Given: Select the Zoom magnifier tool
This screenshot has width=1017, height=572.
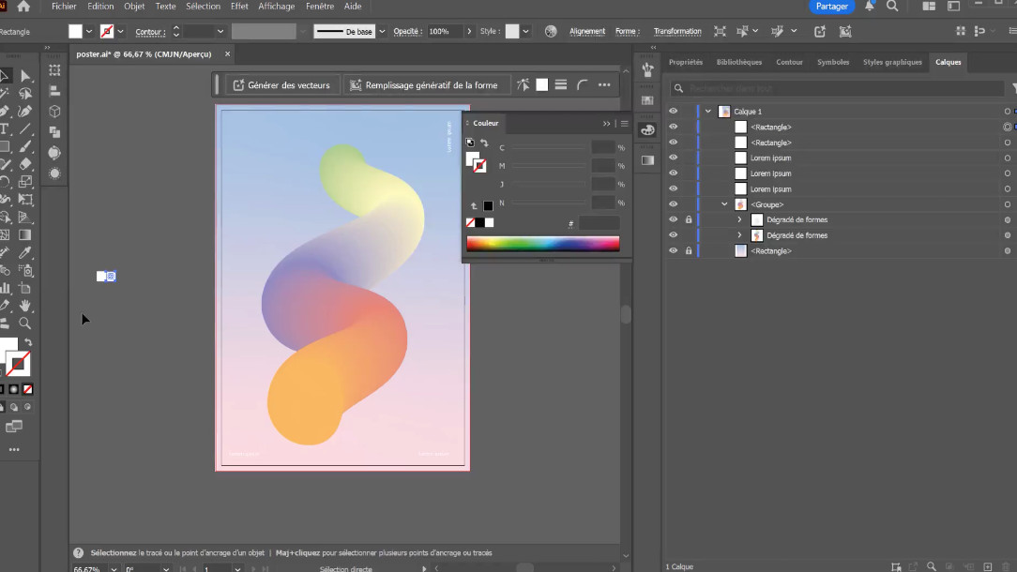Looking at the screenshot, I should click(x=25, y=323).
